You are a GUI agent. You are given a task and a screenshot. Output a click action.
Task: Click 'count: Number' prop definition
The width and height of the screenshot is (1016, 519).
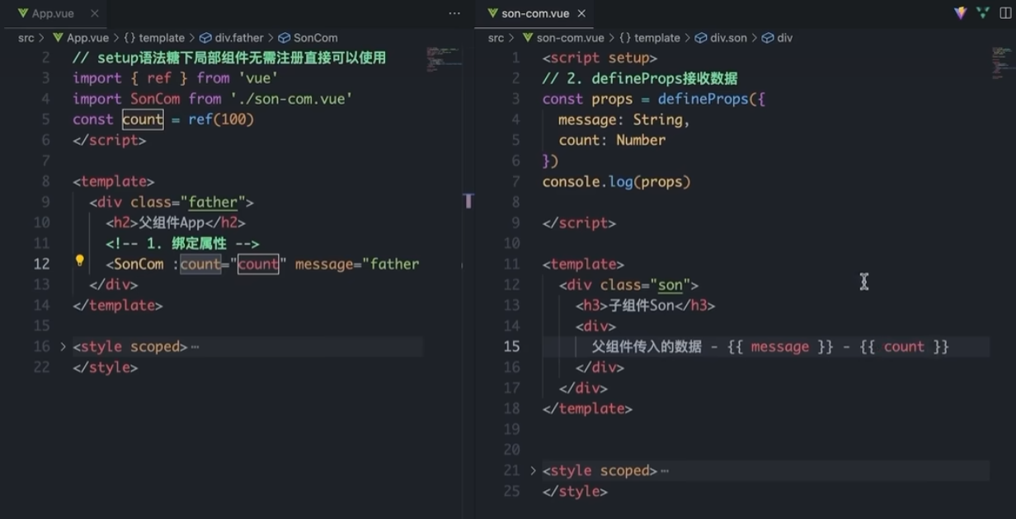pos(612,140)
